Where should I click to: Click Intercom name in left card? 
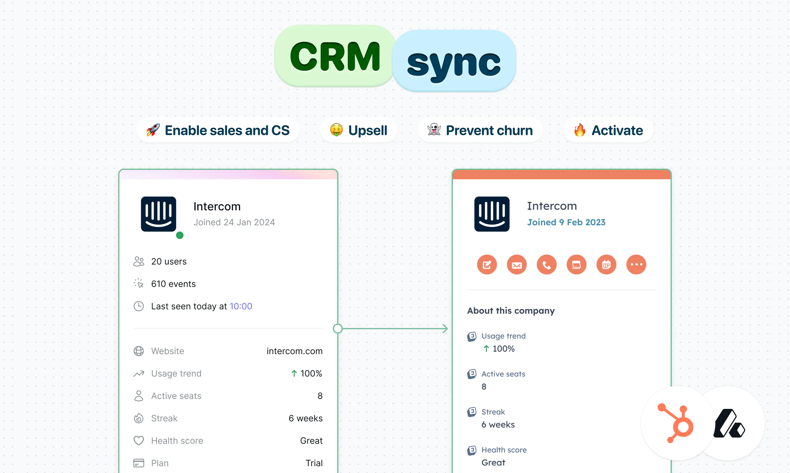[x=217, y=207]
